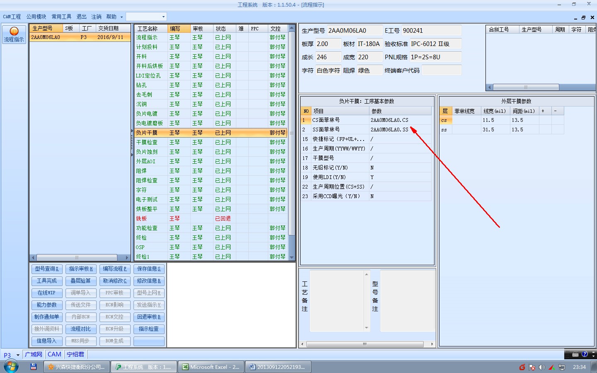Open the 公用模块 menu

36,17
